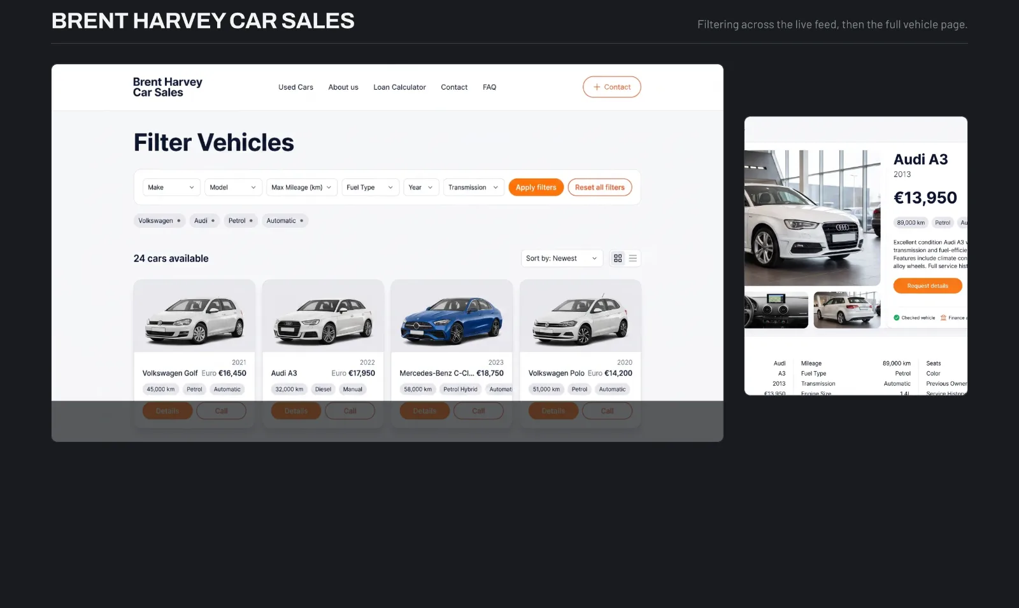Remove the Automatic filter chip

[x=301, y=221]
